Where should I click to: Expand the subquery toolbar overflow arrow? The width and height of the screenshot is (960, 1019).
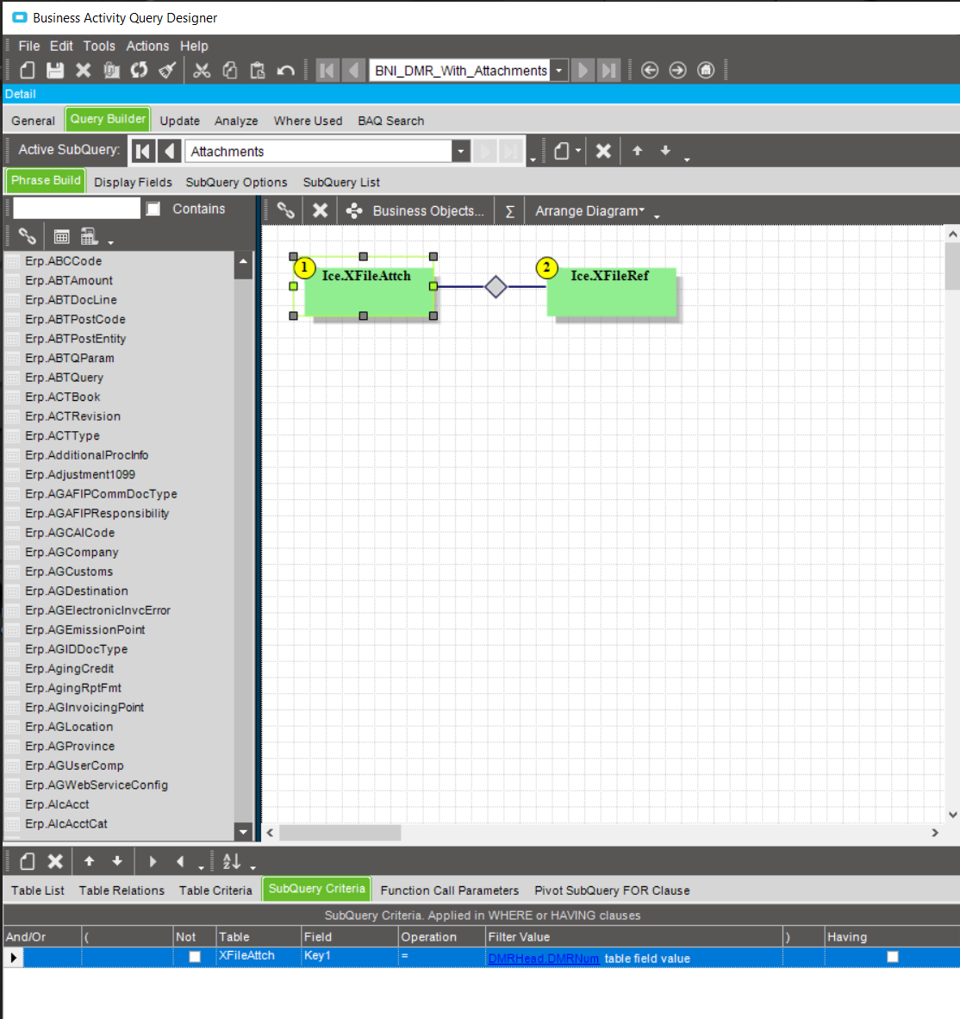[x=687, y=159]
